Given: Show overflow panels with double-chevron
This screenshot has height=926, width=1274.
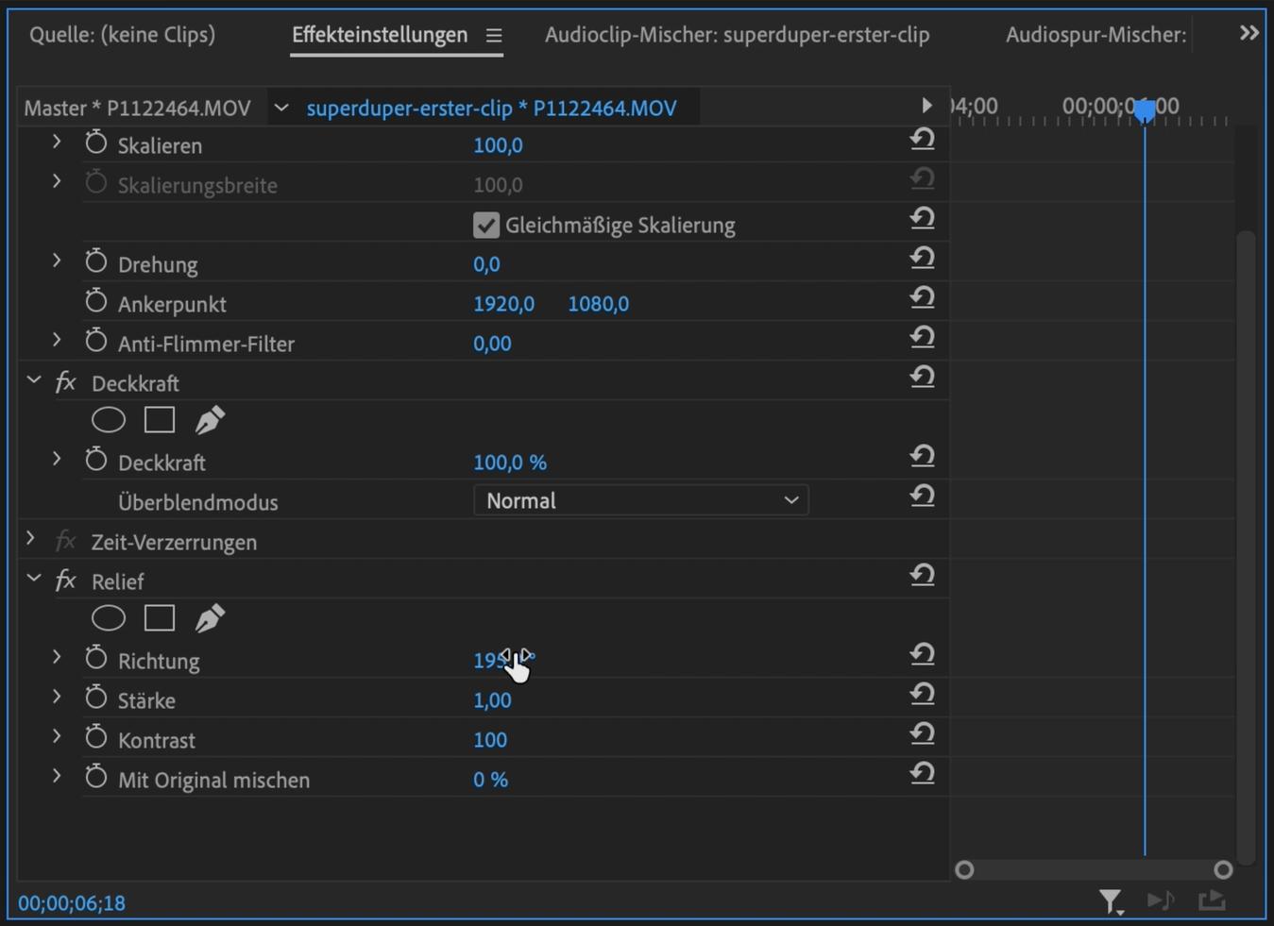Looking at the screenshot, I should [1249, 34].
